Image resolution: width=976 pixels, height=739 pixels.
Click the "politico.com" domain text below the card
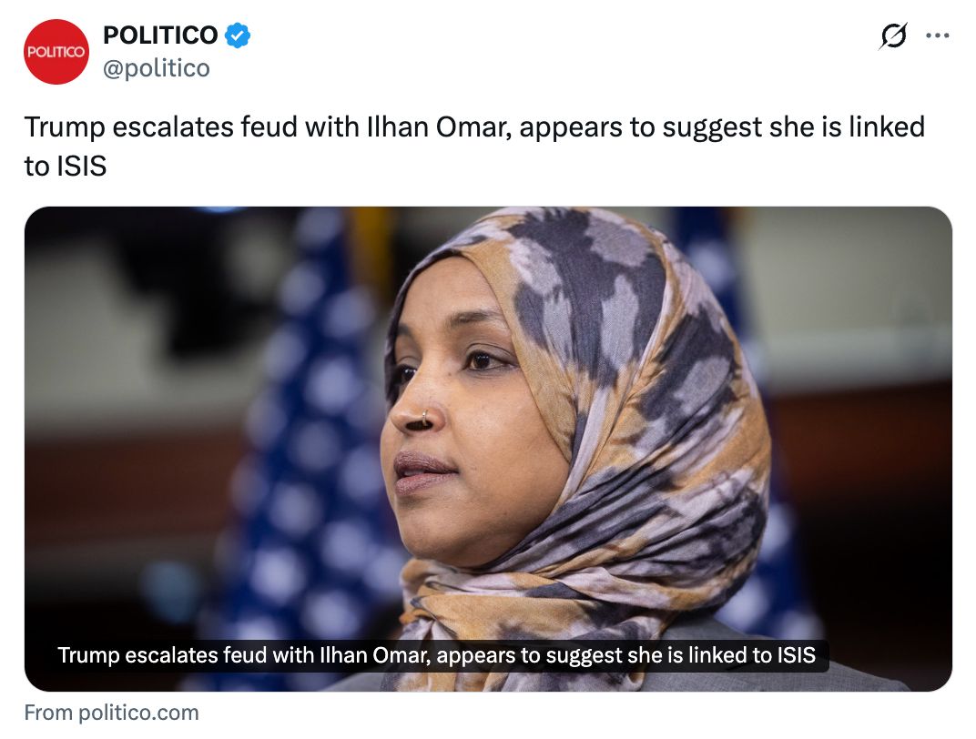138,713
